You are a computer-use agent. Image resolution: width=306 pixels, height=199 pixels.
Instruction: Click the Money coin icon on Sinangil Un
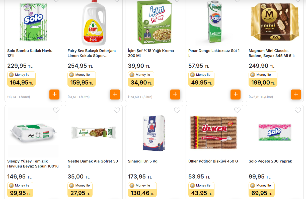(131, 185)
